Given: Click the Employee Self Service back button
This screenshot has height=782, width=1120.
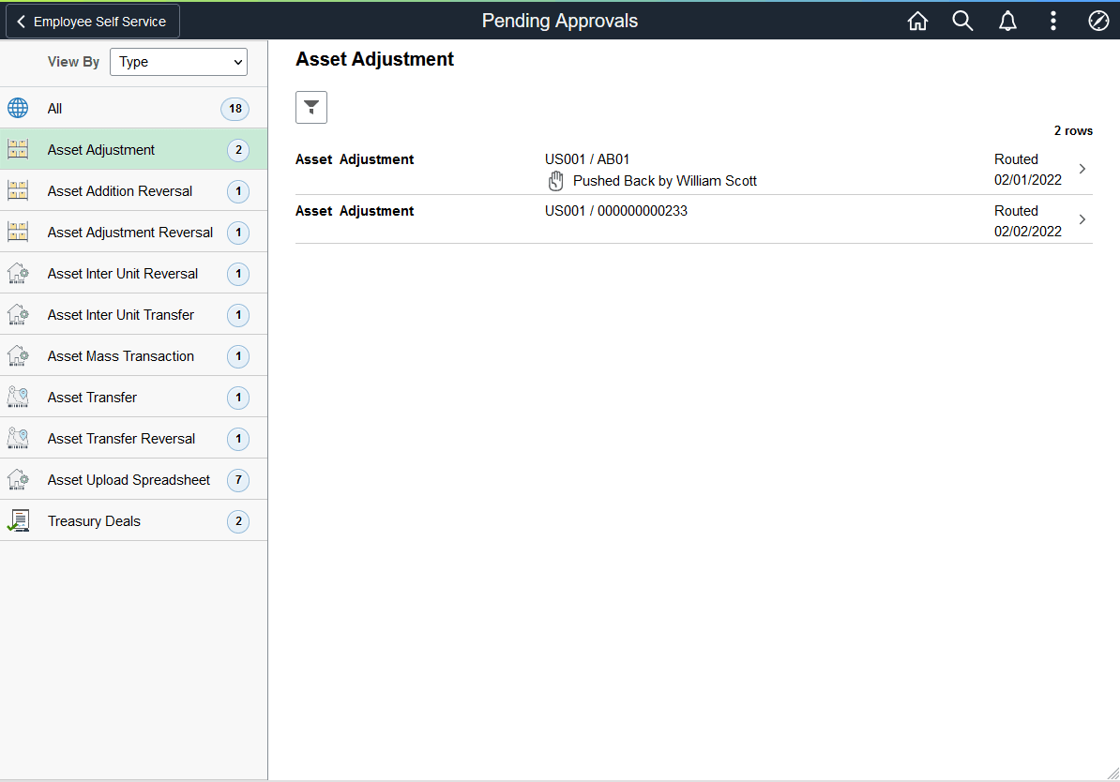Looking at the screenshot, I should (92, 20).
